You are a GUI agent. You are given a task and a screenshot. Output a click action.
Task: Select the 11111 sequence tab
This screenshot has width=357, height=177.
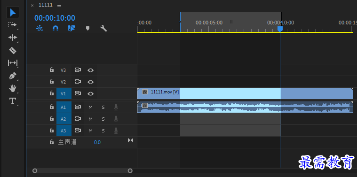46,5
